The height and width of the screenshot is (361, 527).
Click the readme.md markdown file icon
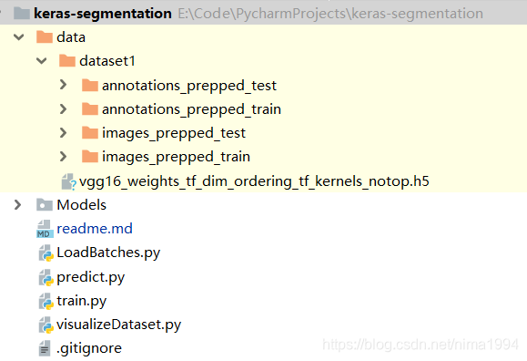pyautogui.click(x=45, y=229)
